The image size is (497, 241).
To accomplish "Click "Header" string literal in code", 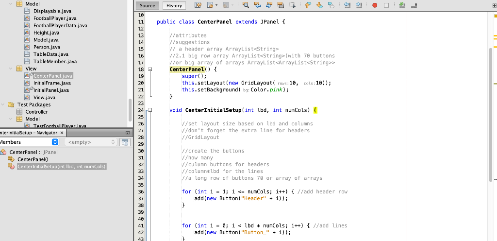I will point(253,199).
